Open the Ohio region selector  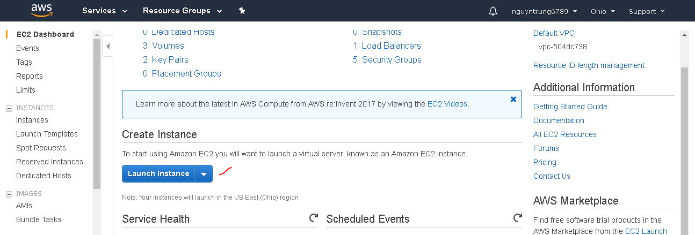click(x=603, y=11)
